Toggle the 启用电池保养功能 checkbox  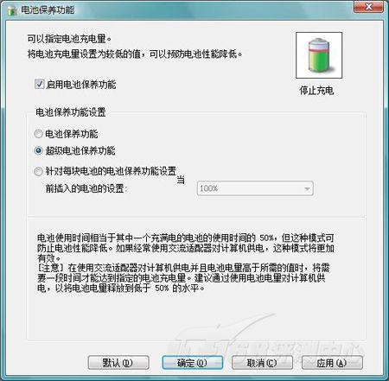39,84
